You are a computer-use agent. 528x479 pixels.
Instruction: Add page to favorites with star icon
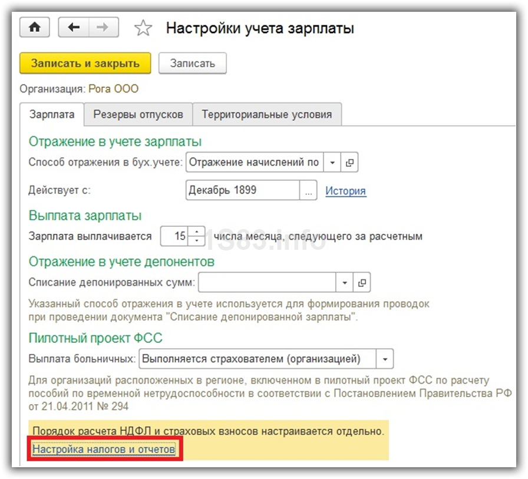tap(143, 28)
